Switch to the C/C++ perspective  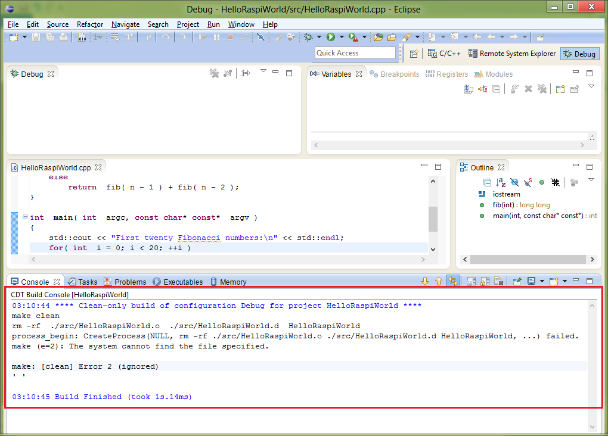coord(444,54)
